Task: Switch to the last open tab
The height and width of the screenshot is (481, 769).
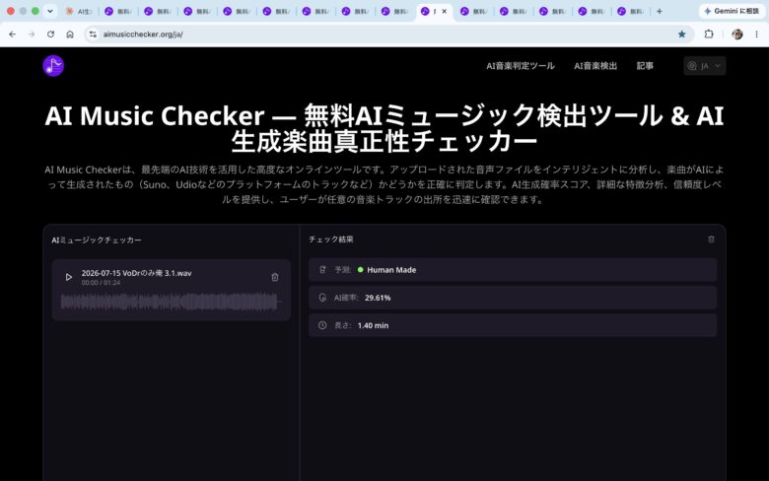Action: tap(631, 11)
